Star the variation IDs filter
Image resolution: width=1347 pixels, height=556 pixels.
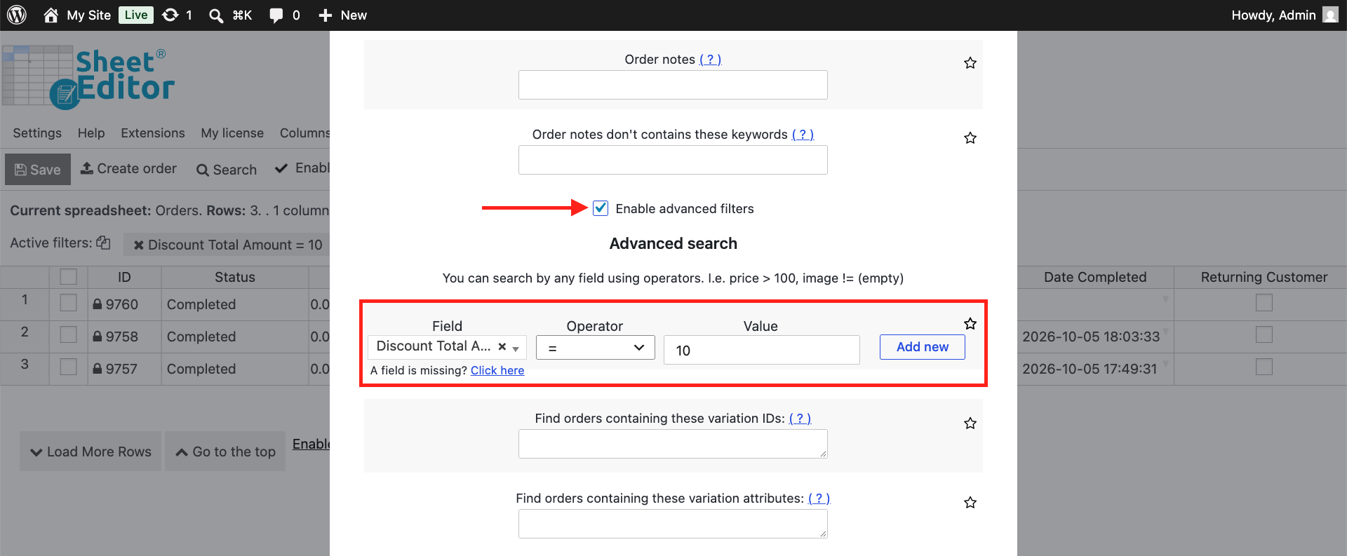pos(970,423)
